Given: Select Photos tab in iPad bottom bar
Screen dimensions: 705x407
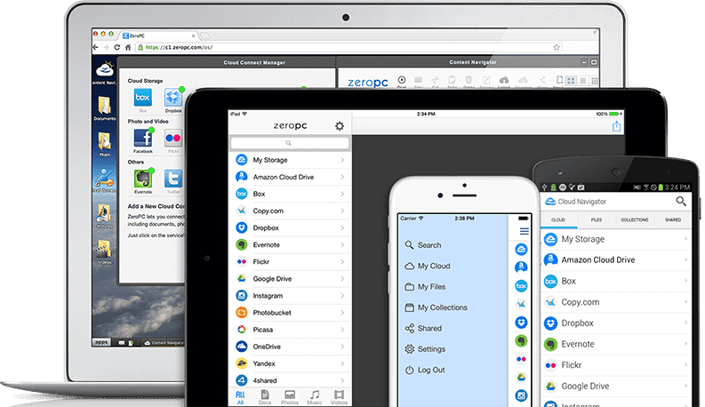Looking at the screenshot, I should click(290, 397).
